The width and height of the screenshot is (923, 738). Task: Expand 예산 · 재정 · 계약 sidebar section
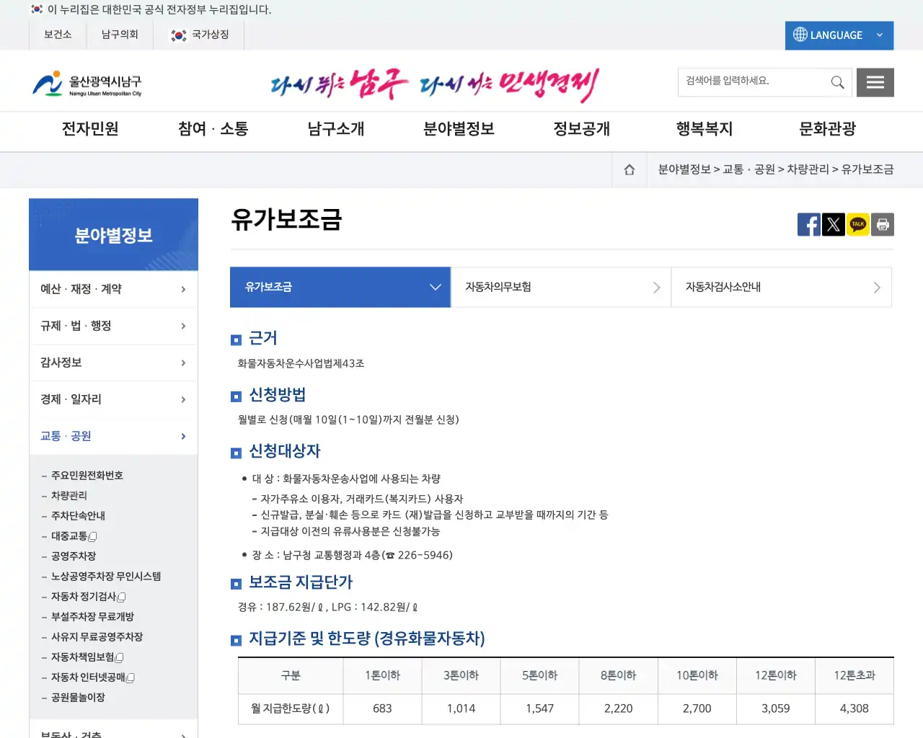[113, 289]
